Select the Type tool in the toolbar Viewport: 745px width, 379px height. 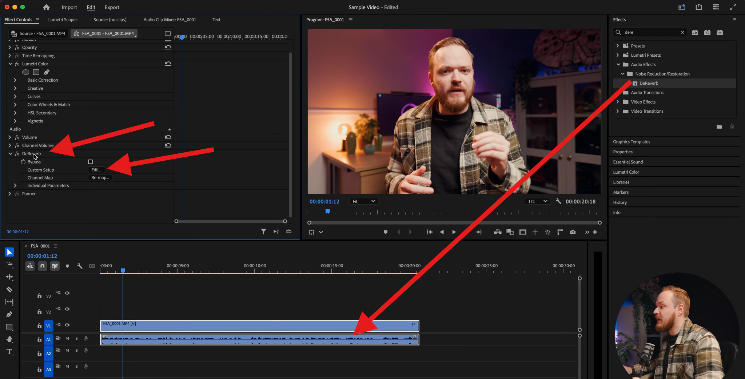pyautogui.click(x=9, y=351)
